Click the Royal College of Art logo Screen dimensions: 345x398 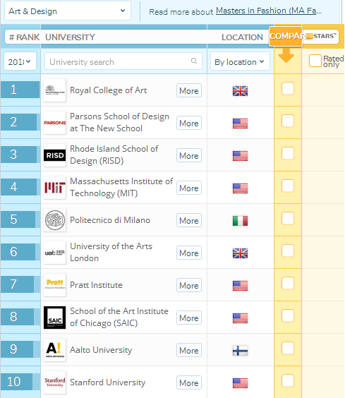click(55, 90)
